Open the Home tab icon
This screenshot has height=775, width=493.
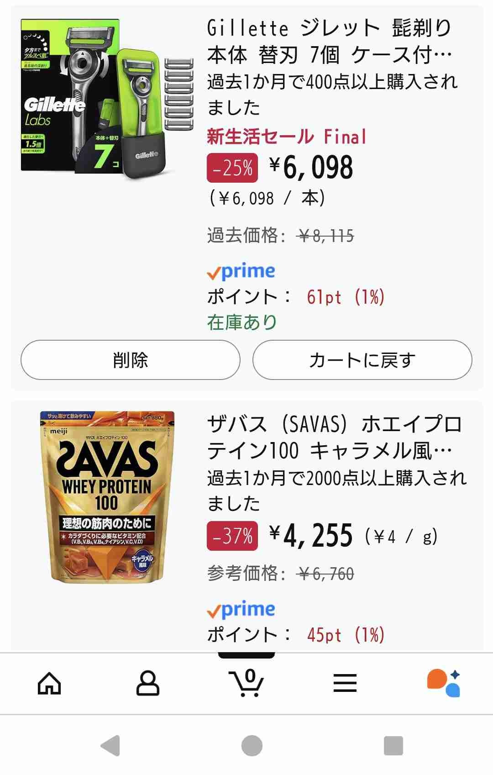(49, 684)
